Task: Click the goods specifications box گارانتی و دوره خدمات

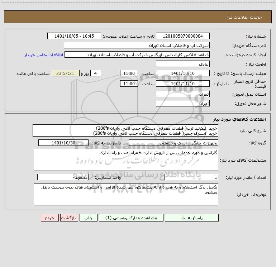Action: [126, 160]
